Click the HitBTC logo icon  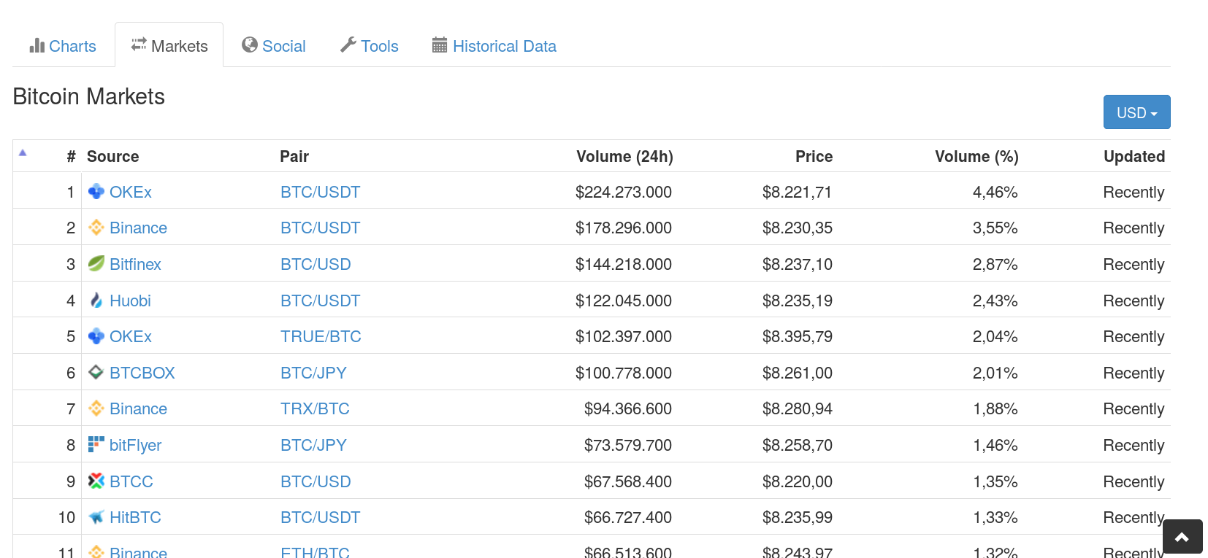pyautogui.click(x=96, y=517)
